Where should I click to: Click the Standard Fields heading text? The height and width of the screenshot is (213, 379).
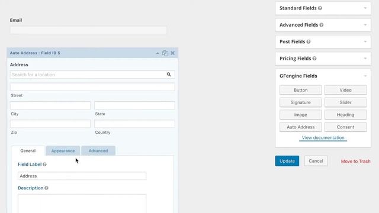(x=298, y=8)
